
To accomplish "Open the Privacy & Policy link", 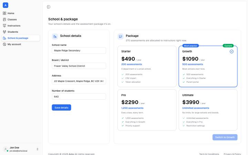I will pyautogui.click(x=232, y=154).
